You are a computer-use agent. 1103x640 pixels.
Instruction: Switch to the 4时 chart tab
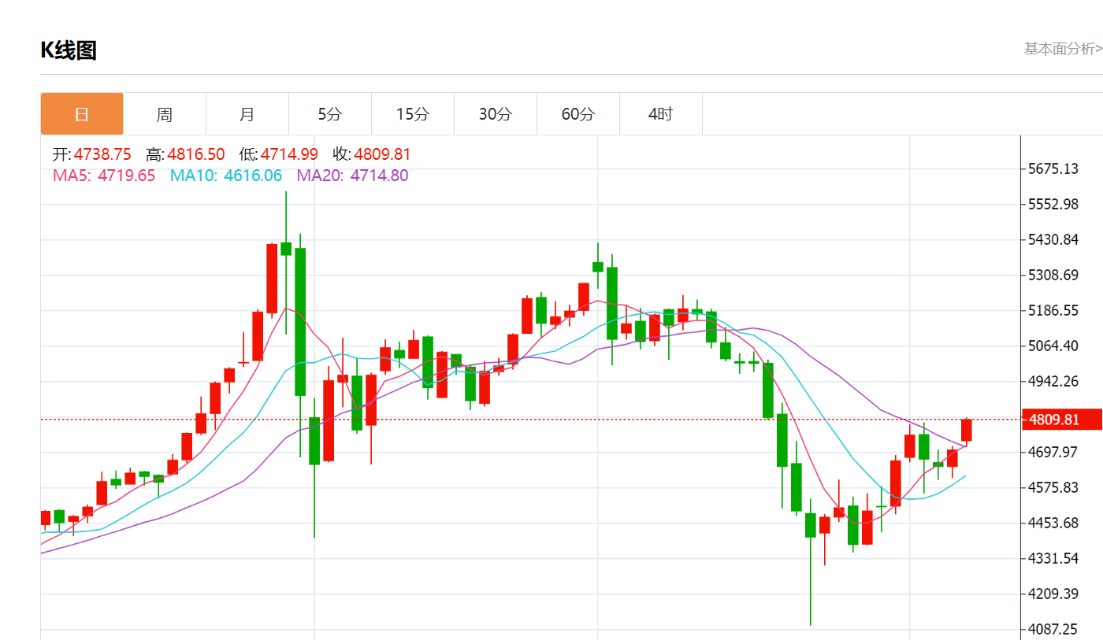(660, 114)
